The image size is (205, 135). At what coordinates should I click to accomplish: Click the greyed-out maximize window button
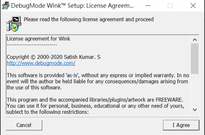[x=170, y=6]
